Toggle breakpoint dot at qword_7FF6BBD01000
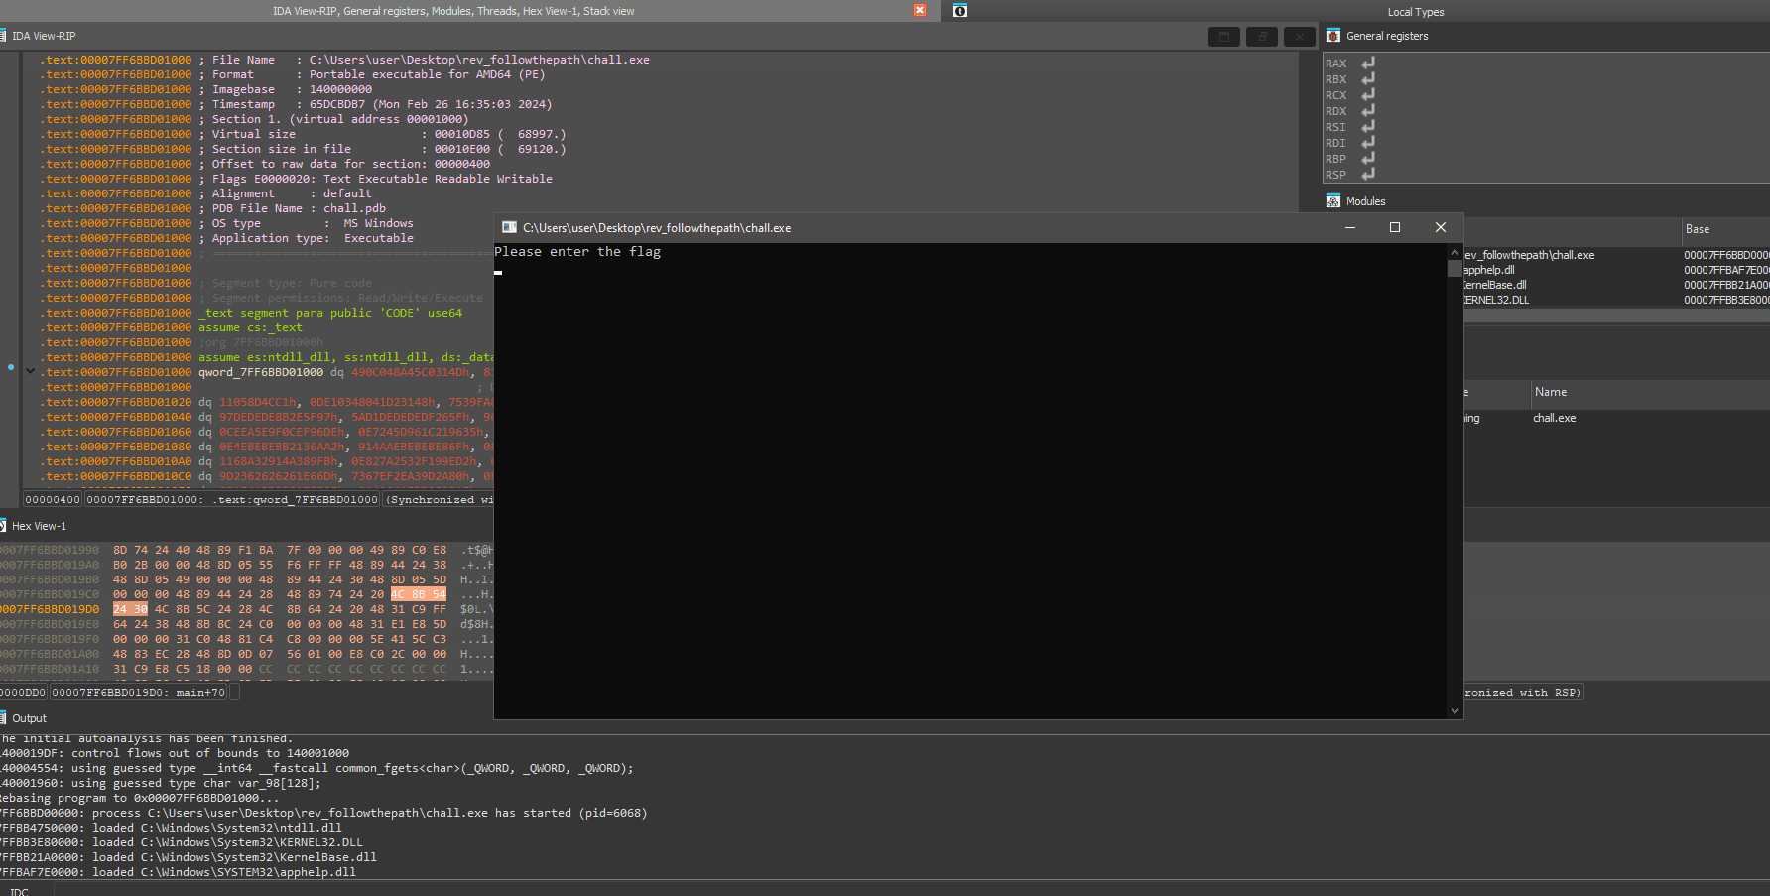This screenshot has width=1770, height=896. coord(11,368)
